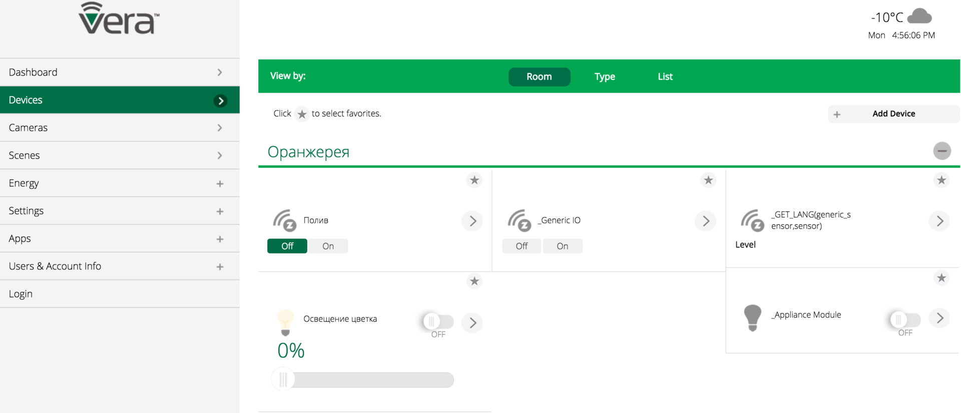Image resolution: width=961 pixels, height=413 pixels.
Task: Click the -10°C temperature reading
Action: [886, 17]
